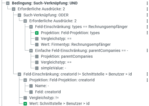Open the three-dot menu for Projektion: Feld-Projektion: creatorId
149x106 pixels.
(x=147, y=80)
